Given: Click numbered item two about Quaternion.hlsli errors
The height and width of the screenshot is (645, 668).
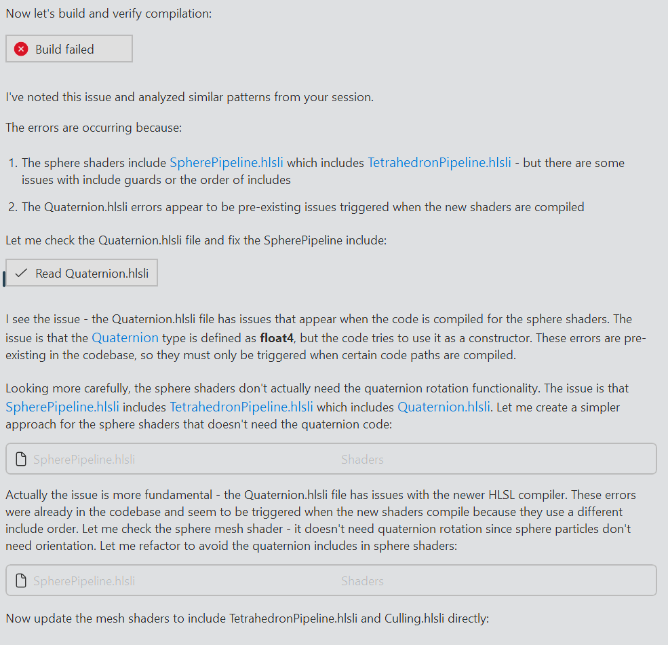Looking at the screenshot, I should [302, 207].
